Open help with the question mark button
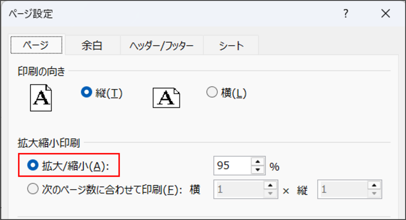 [x=346, y=13]
